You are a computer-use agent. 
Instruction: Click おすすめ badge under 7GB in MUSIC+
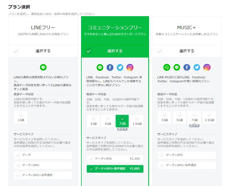(x=194, y=126)
